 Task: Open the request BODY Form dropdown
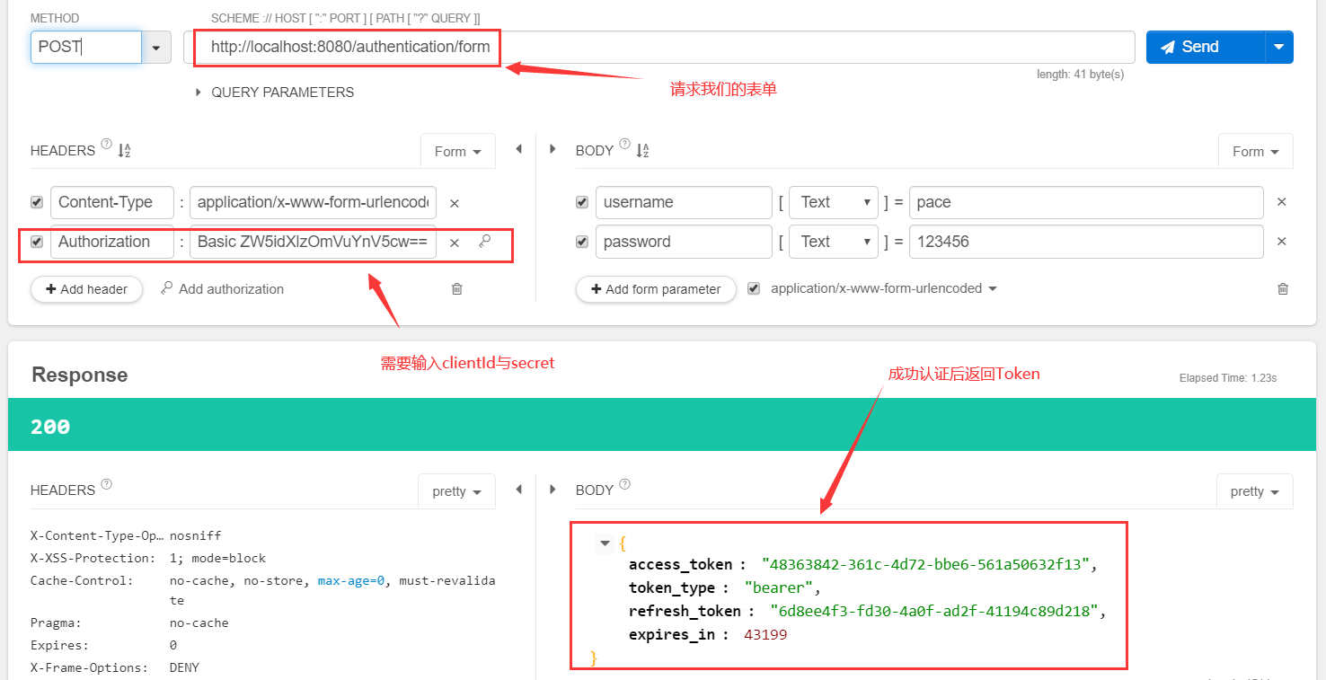[1256, 152]
